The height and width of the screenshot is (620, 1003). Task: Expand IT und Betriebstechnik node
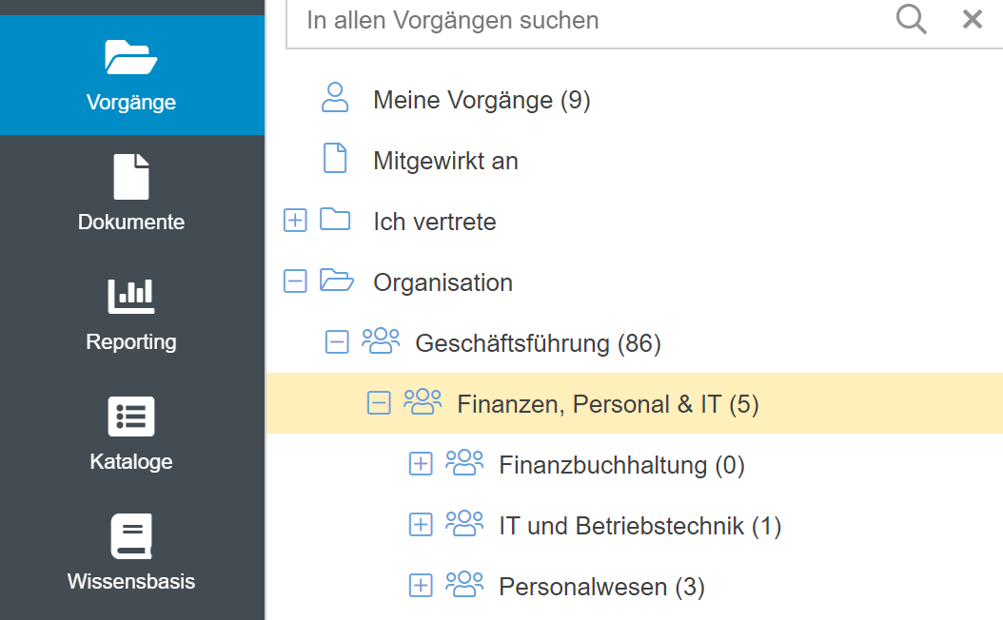(x=421, y=525)
